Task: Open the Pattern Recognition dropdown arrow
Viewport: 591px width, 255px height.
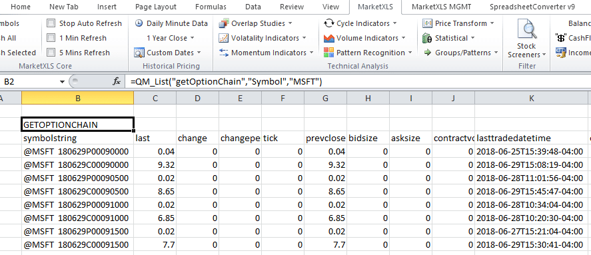Action: (x=410, y=53)
